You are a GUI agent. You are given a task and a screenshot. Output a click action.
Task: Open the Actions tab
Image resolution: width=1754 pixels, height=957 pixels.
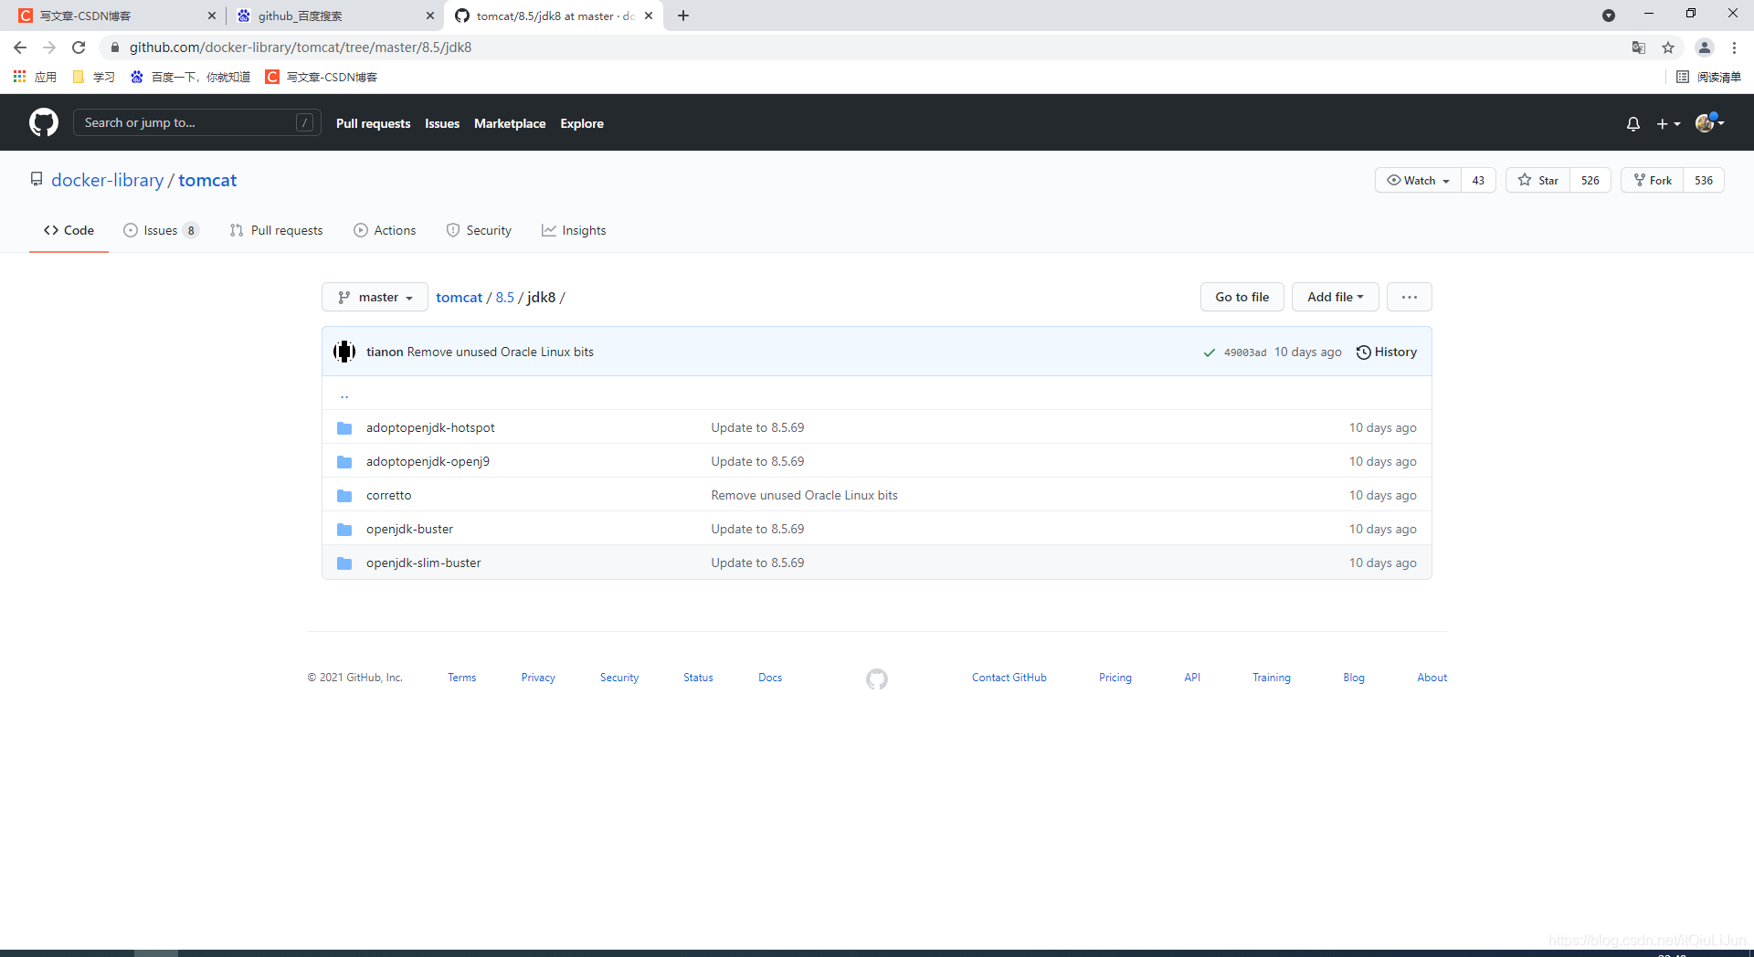385,230
